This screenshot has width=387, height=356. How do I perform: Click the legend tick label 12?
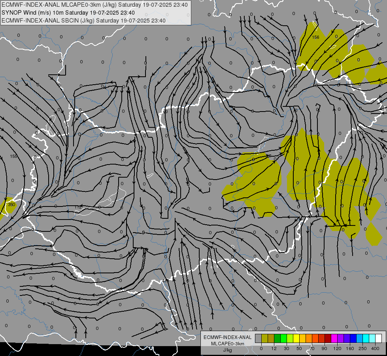point(274,348)
